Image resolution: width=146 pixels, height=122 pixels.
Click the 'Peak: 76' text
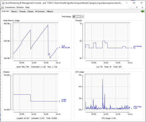(x=108, y=67)
